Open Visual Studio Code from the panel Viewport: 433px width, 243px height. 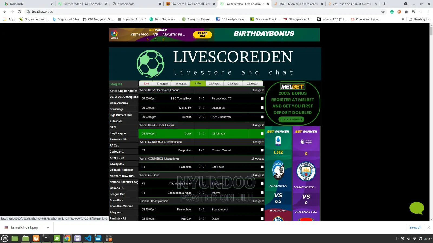coord(88,238)
